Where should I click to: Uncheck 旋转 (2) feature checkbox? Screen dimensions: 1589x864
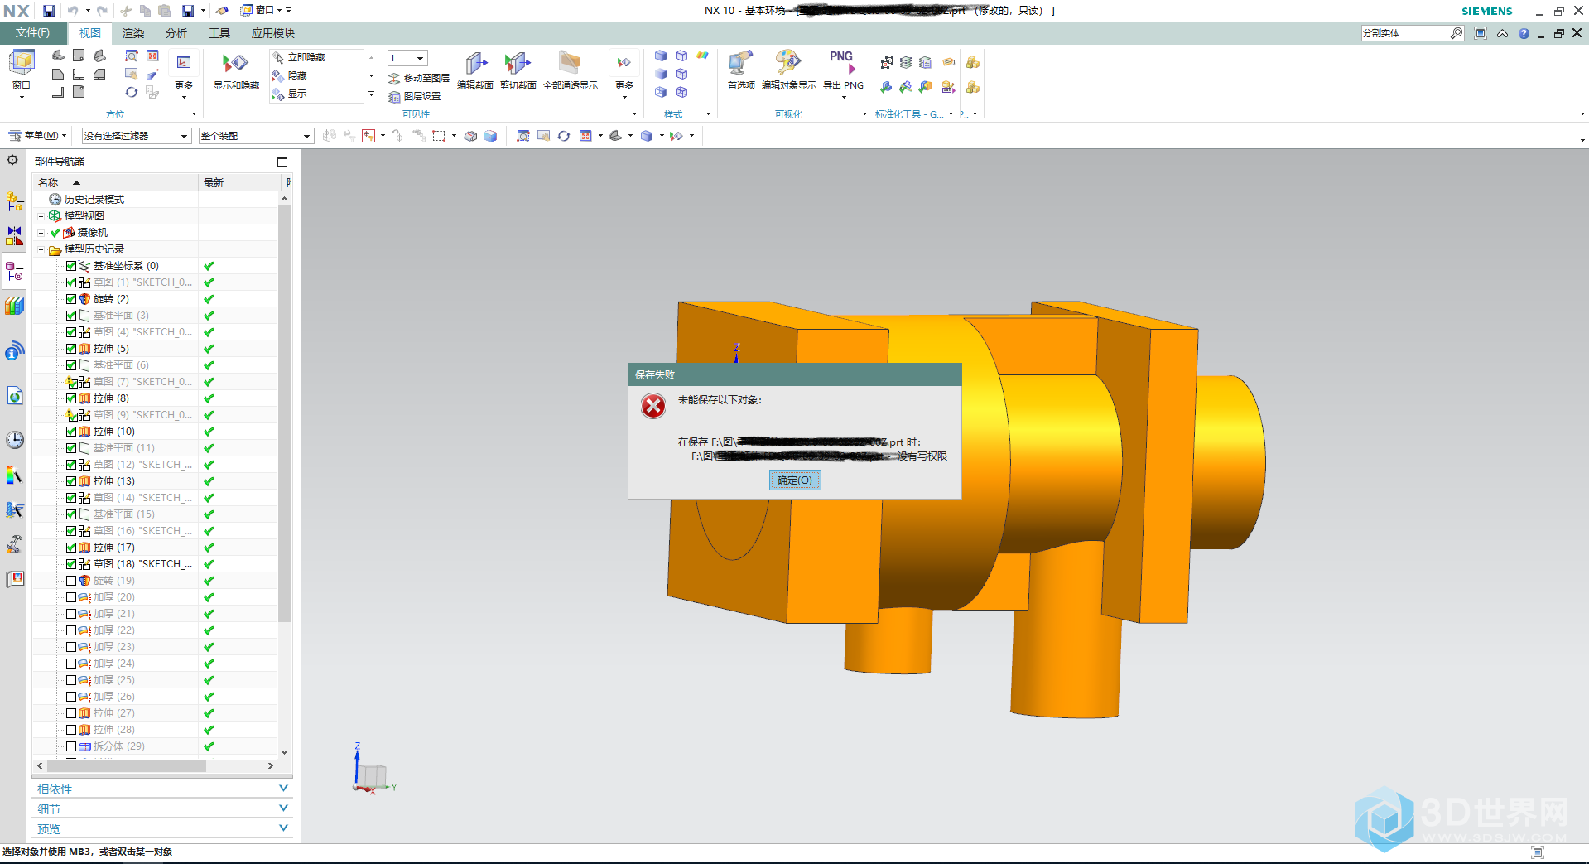click(71, 299)
